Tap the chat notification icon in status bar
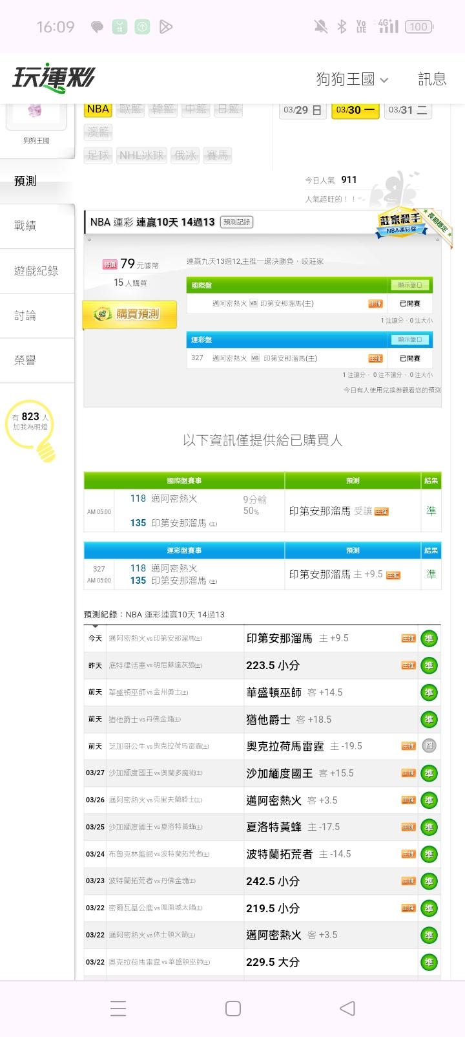The width and height of the screenshot is (465, 1037). (x=98, y=27)
